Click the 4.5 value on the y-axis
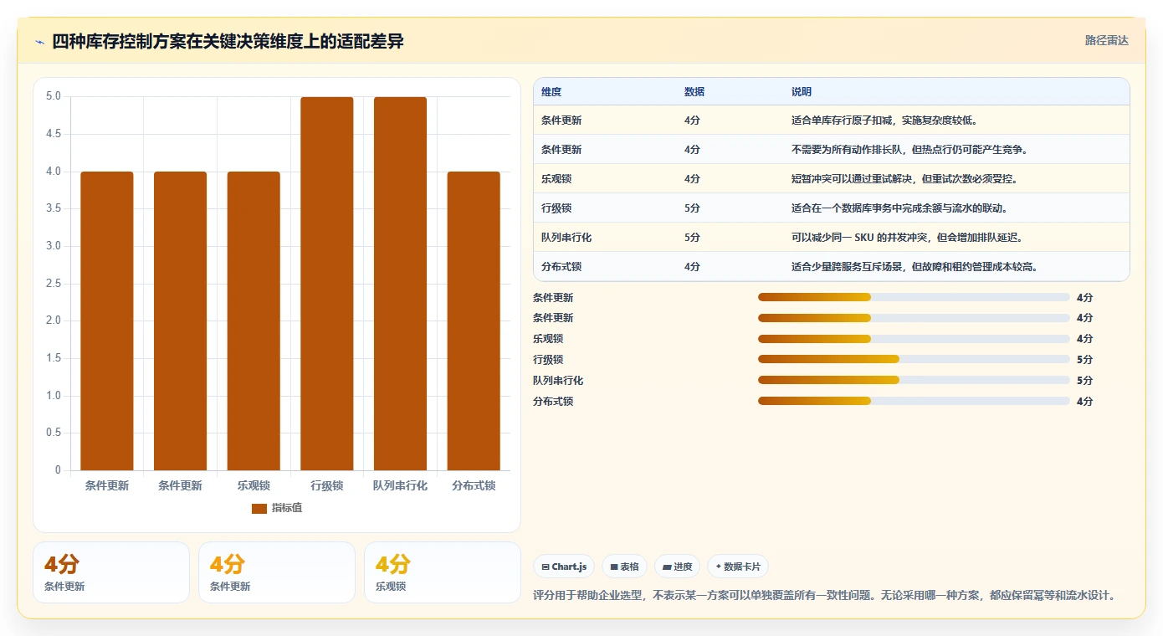 [x=54, y=134]
